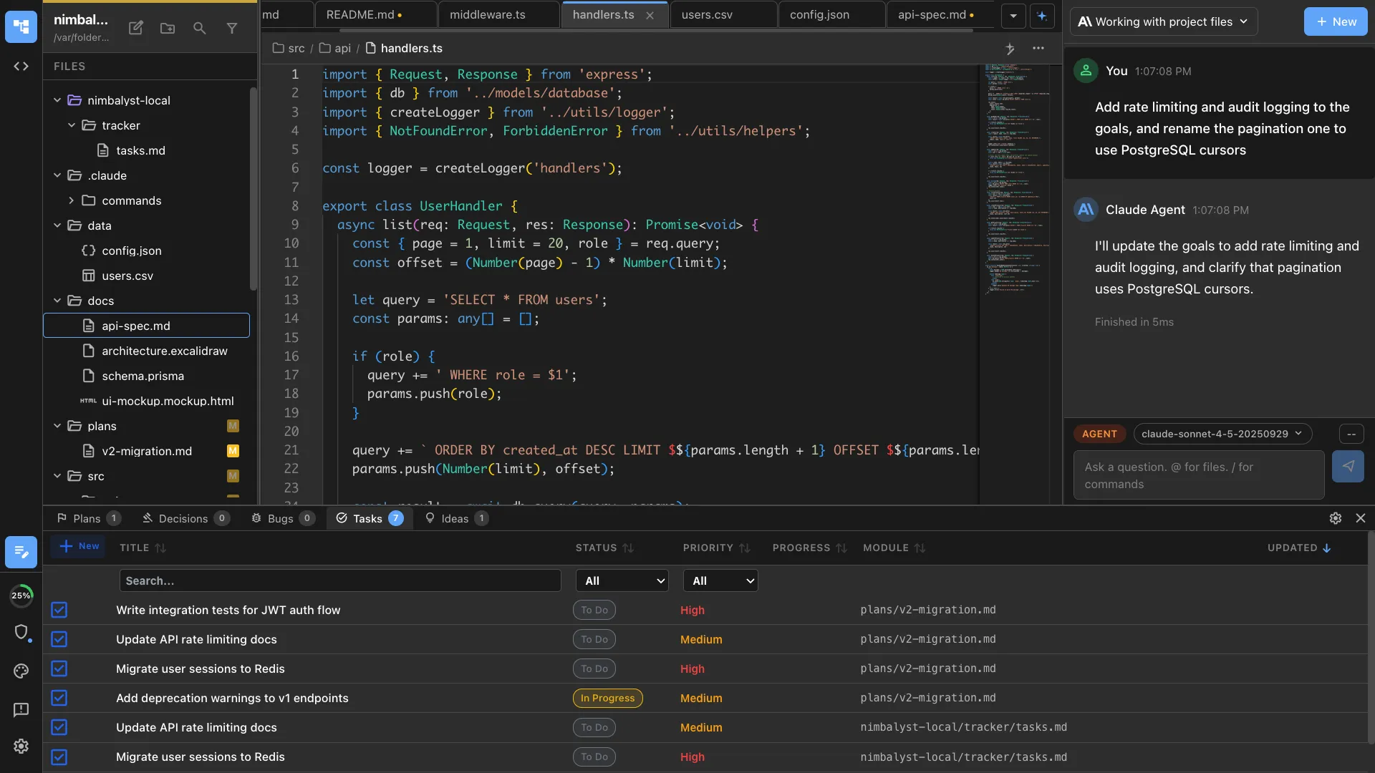Open the palette icon in the left rail
The height and width of the screenshot is (773, 1375).
click(x=21, y=671)
